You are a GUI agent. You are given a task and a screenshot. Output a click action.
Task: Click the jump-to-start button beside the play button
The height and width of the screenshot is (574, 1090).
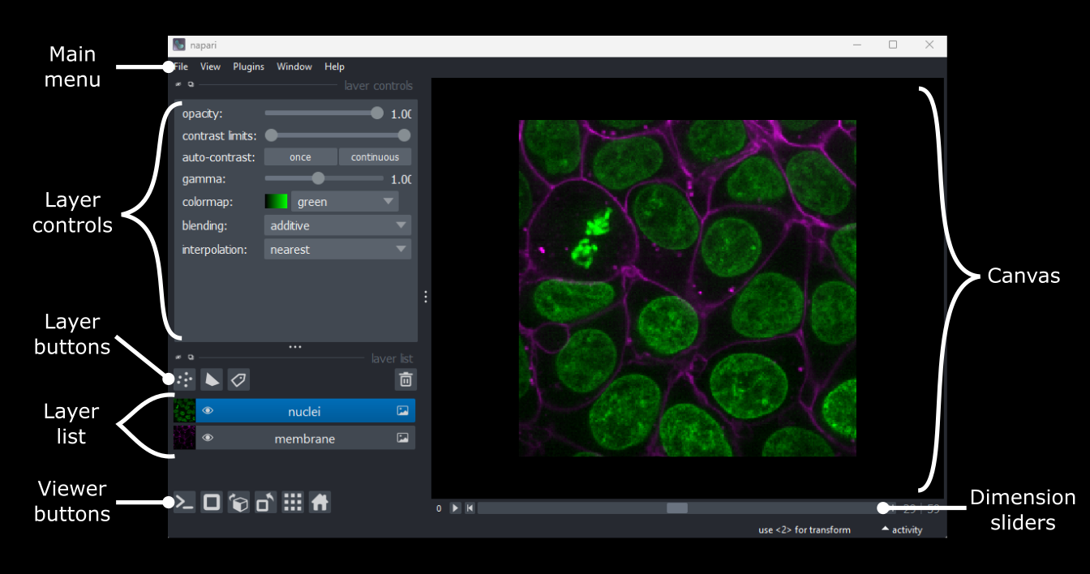coord(470,508)
